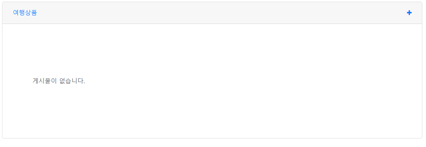426x147 pixels.
Task: Click the word 게시물이 in the message
Action: pos(44,81)
